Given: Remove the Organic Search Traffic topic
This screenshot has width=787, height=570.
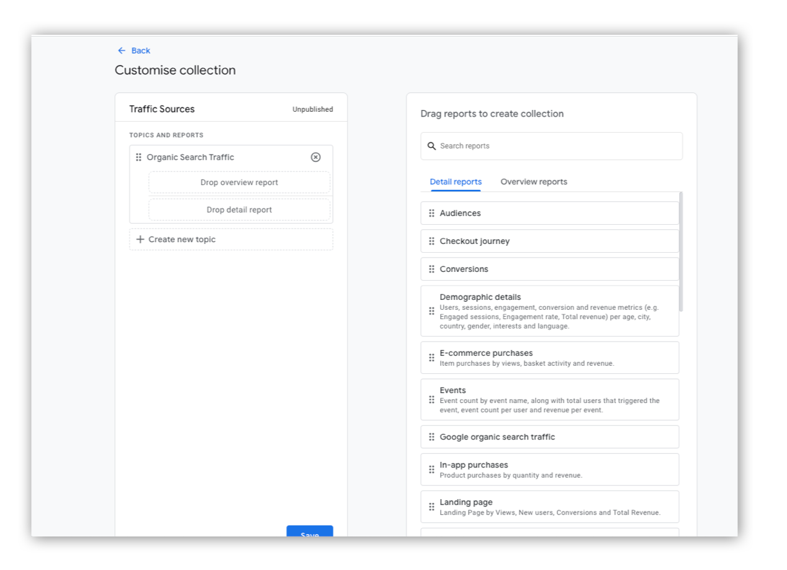Looking at the screenshot, I should pyautogui.click(x=316, y=157).
